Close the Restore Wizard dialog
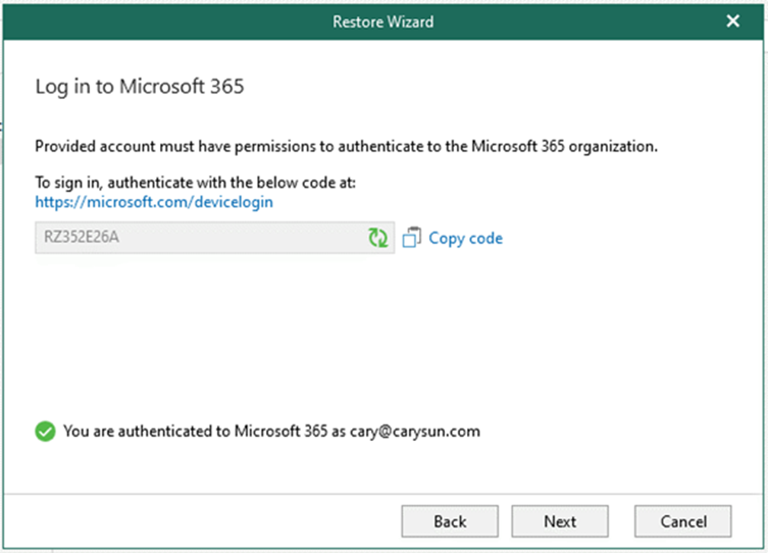Viewport: 768px width, 553px height. (x=733, y=21)
